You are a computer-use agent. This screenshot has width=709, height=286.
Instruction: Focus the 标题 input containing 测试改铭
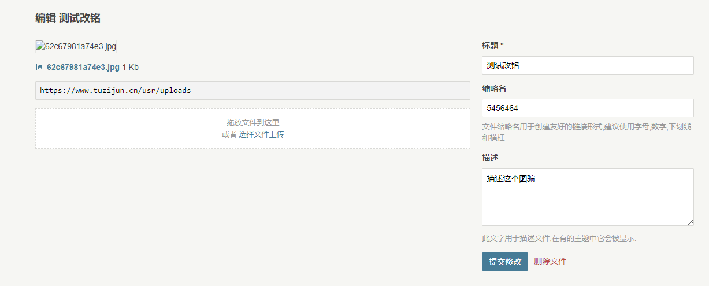(x=588, y=65)
